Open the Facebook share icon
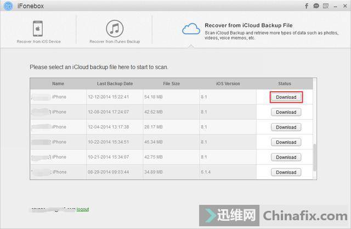Screen dimensions: 351x229 coord(306,6)
